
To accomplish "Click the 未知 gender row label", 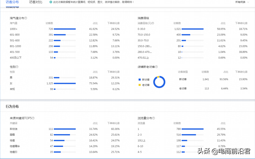I will point(12,89).
